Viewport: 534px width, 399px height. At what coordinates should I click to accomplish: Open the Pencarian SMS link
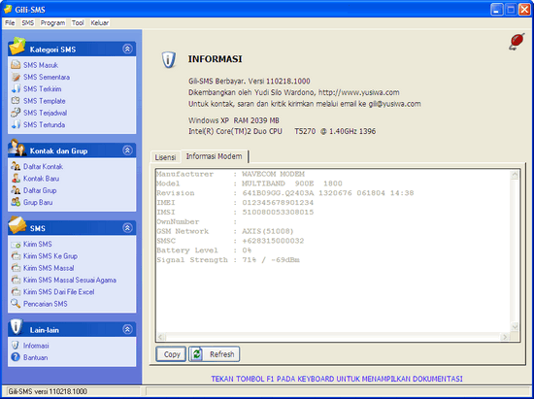coord(46,304)
